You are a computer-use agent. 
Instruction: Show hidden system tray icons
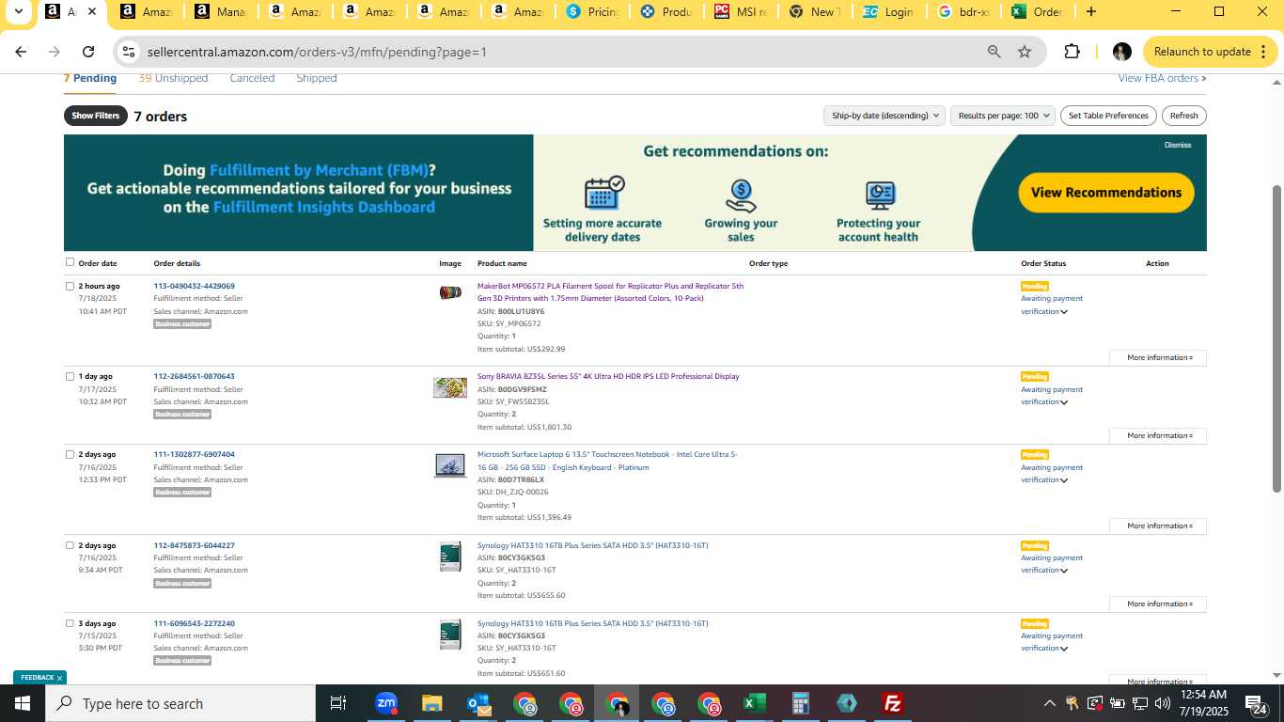1049,703
